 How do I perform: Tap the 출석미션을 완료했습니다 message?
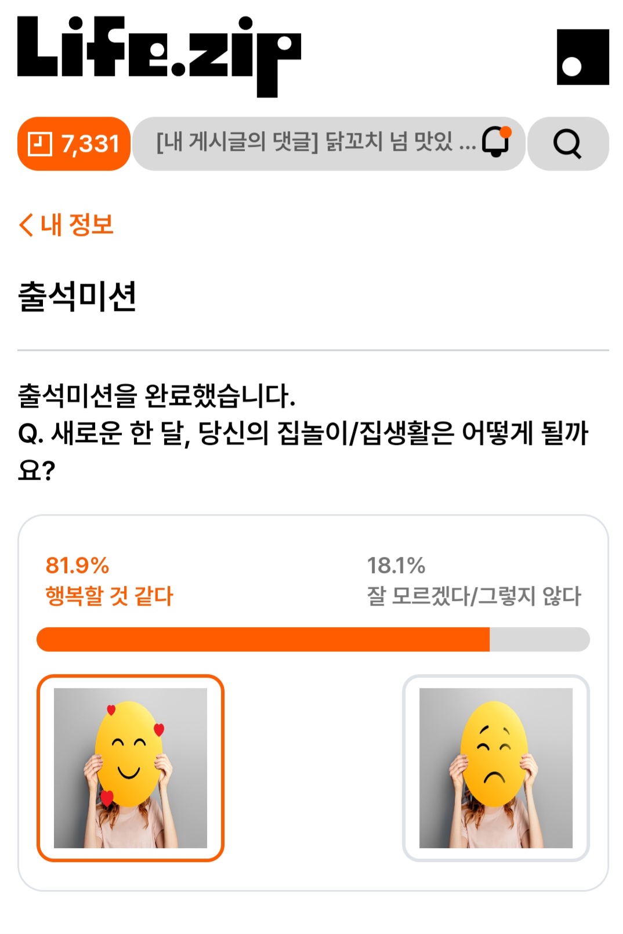157,396
